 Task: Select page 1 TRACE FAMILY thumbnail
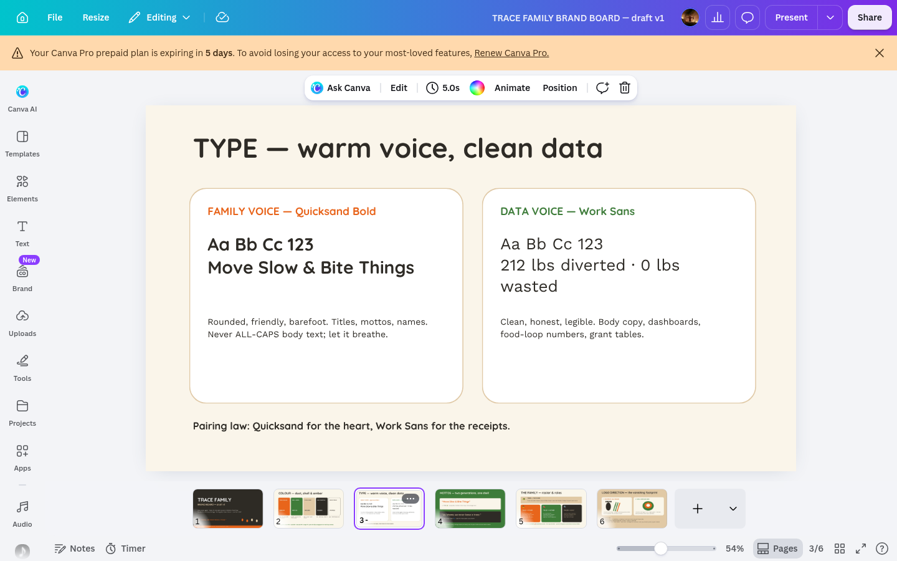pos(228,509)
